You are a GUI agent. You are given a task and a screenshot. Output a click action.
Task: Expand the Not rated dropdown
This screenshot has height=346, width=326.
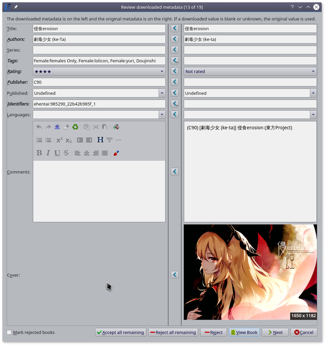(x=250, y=72)
